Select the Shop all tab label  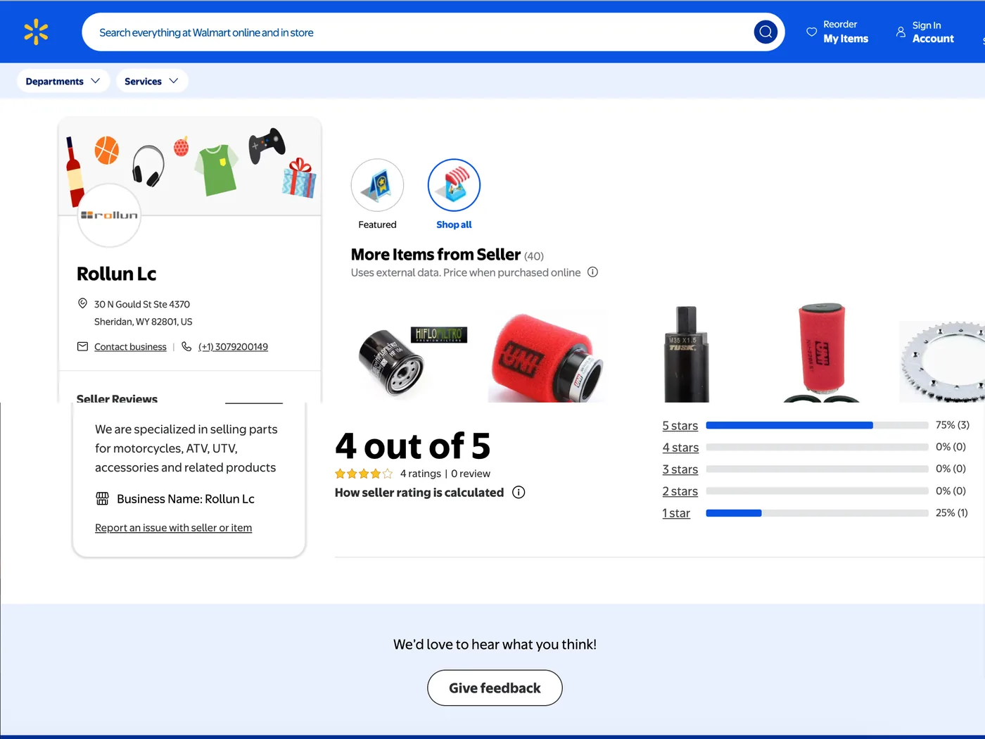click(454, 225)
